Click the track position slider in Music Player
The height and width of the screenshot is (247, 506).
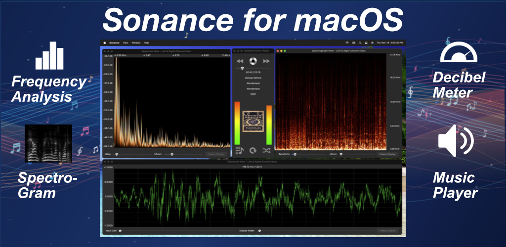[x=253, y=68]
